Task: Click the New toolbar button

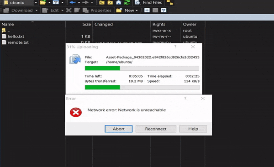Action: (x=125, y=10)
